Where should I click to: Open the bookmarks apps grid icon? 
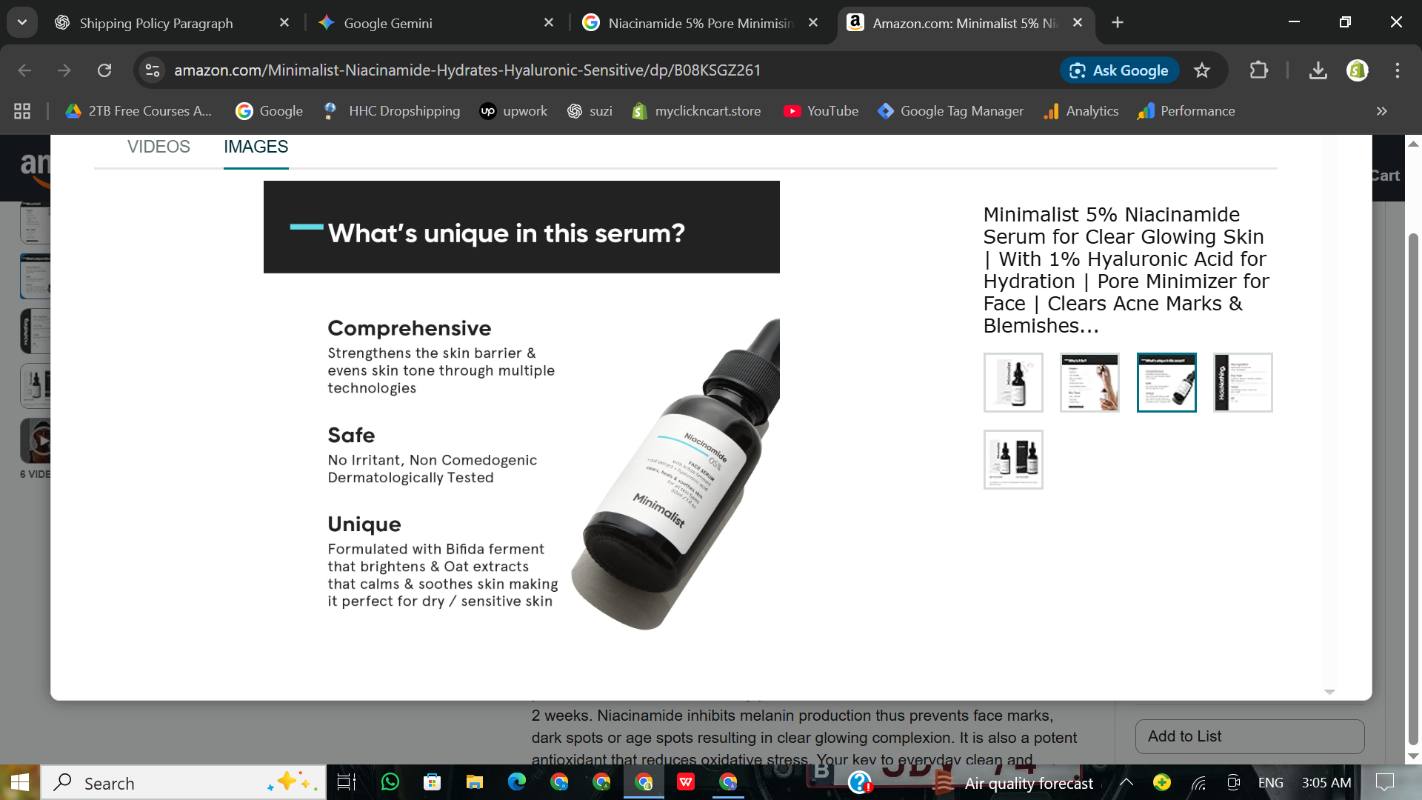point(21,110)
